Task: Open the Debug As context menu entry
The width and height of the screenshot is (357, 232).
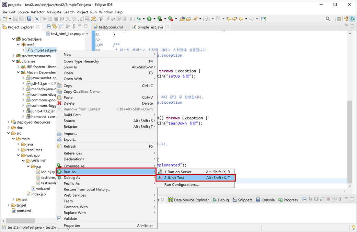Action: (106, 177)
